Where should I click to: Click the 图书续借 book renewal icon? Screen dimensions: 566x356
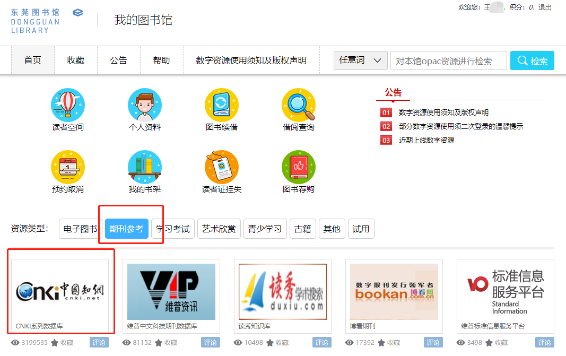click(x=222, y=105)
